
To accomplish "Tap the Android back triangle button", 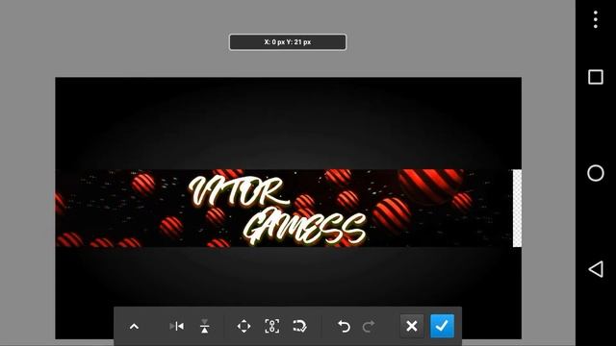I will [x=596, y=269].
